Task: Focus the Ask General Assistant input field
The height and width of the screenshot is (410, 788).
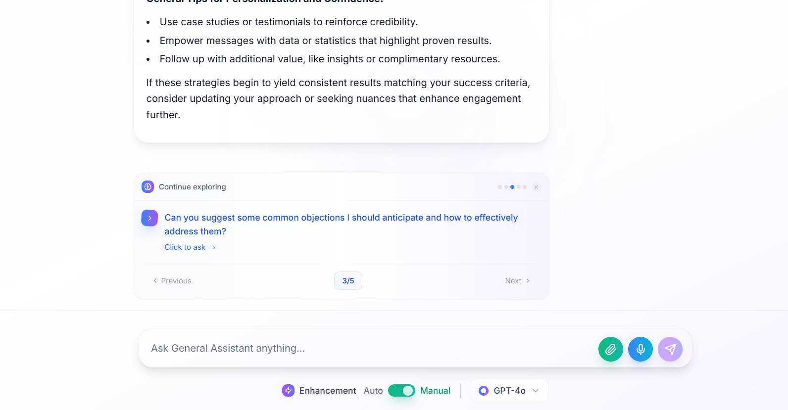Action: click(x=366, y=348)
